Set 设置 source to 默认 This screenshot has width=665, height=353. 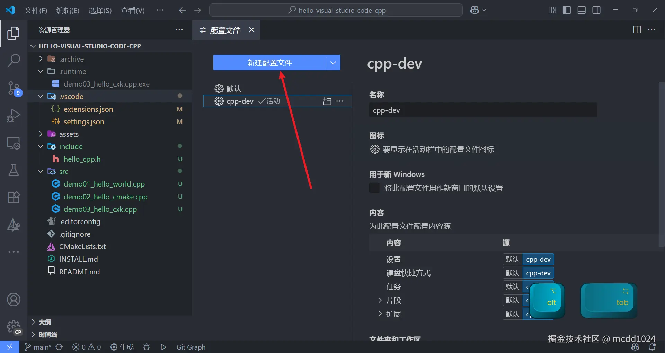512,259
